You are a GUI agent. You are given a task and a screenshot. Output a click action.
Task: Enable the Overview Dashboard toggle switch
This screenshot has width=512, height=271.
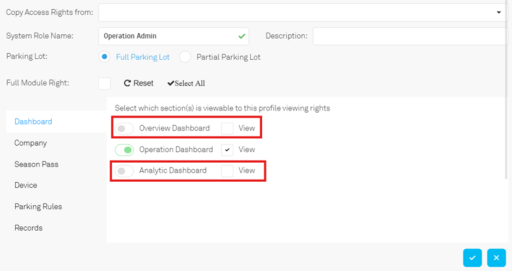[124, 128]
